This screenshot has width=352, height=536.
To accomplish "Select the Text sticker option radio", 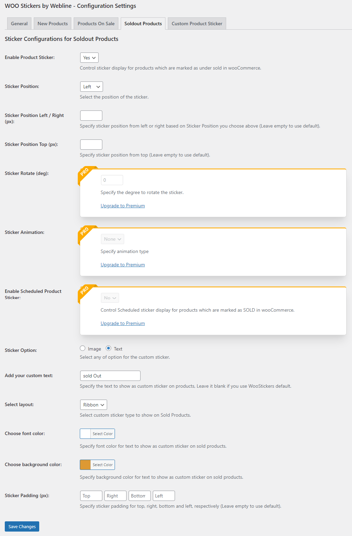I will tap(108, 348).
